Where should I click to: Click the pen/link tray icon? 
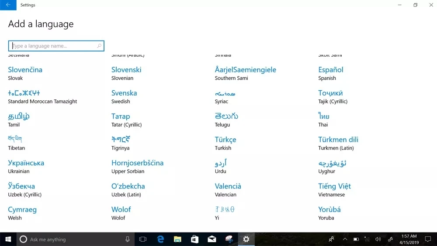pos(390,239)
